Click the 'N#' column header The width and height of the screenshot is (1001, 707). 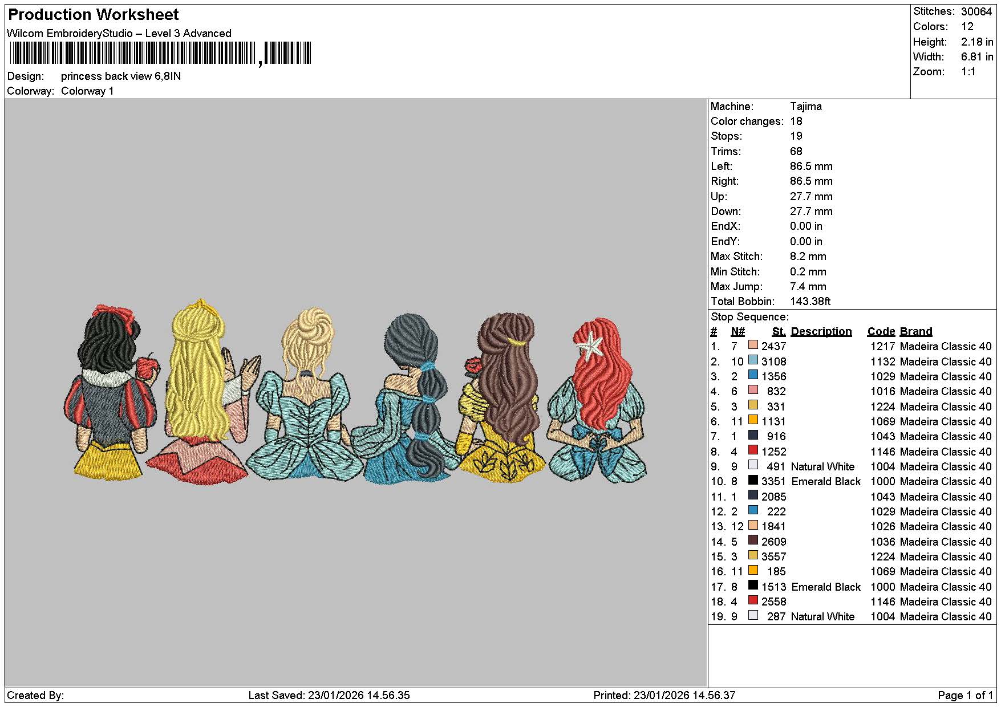[x=737, y=331]
